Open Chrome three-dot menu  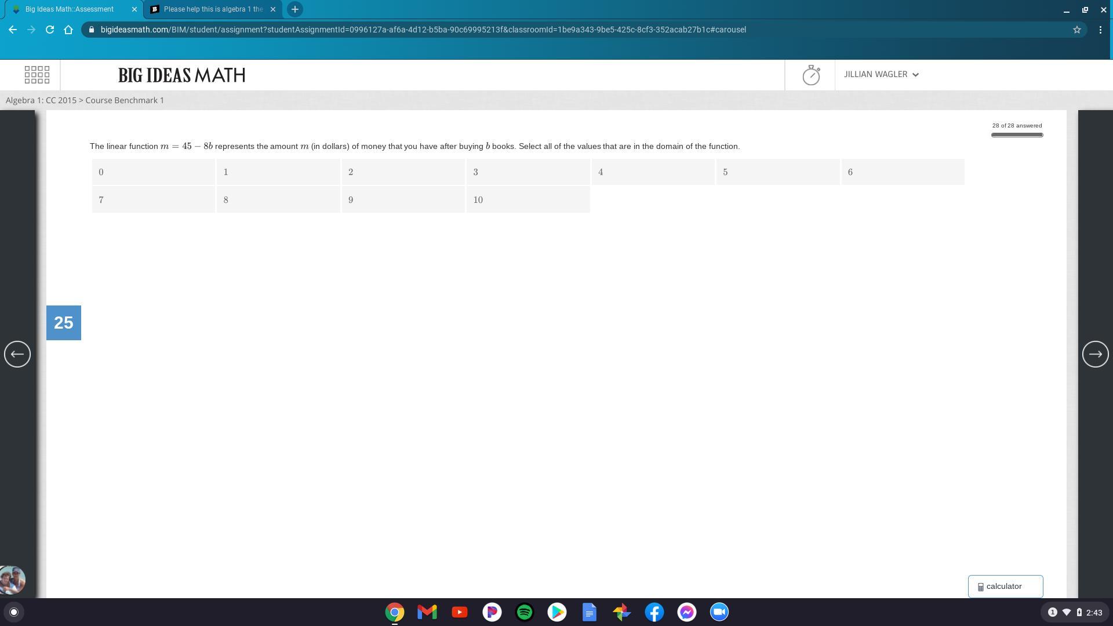point(1100,30)
